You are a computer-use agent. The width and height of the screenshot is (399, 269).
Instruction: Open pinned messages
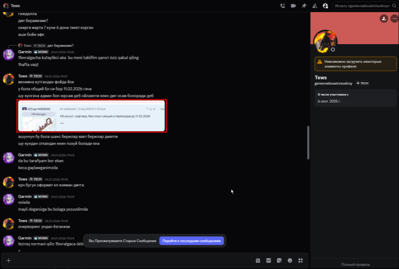pos(304,6)
